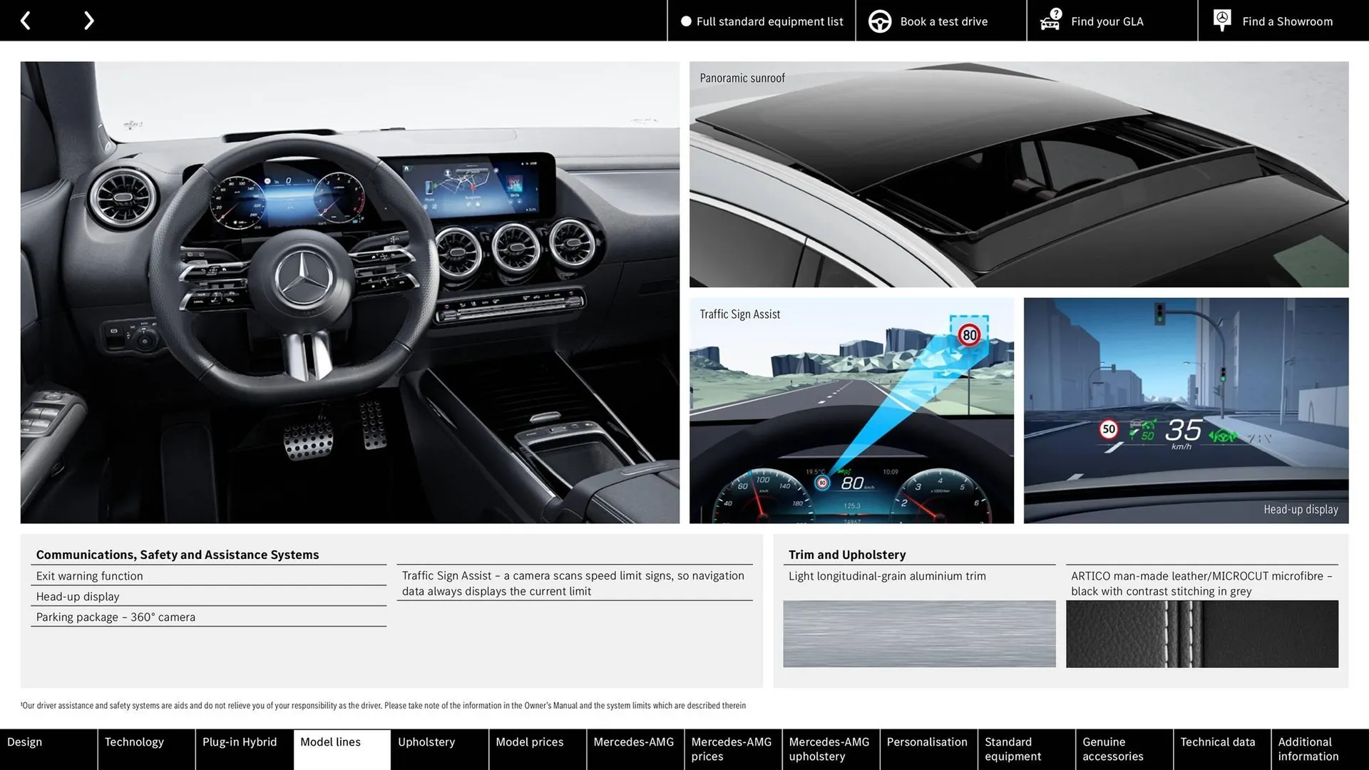Click the steering wheel icon for Book a test drive
1369x770 pixels.
pos(880,21)
